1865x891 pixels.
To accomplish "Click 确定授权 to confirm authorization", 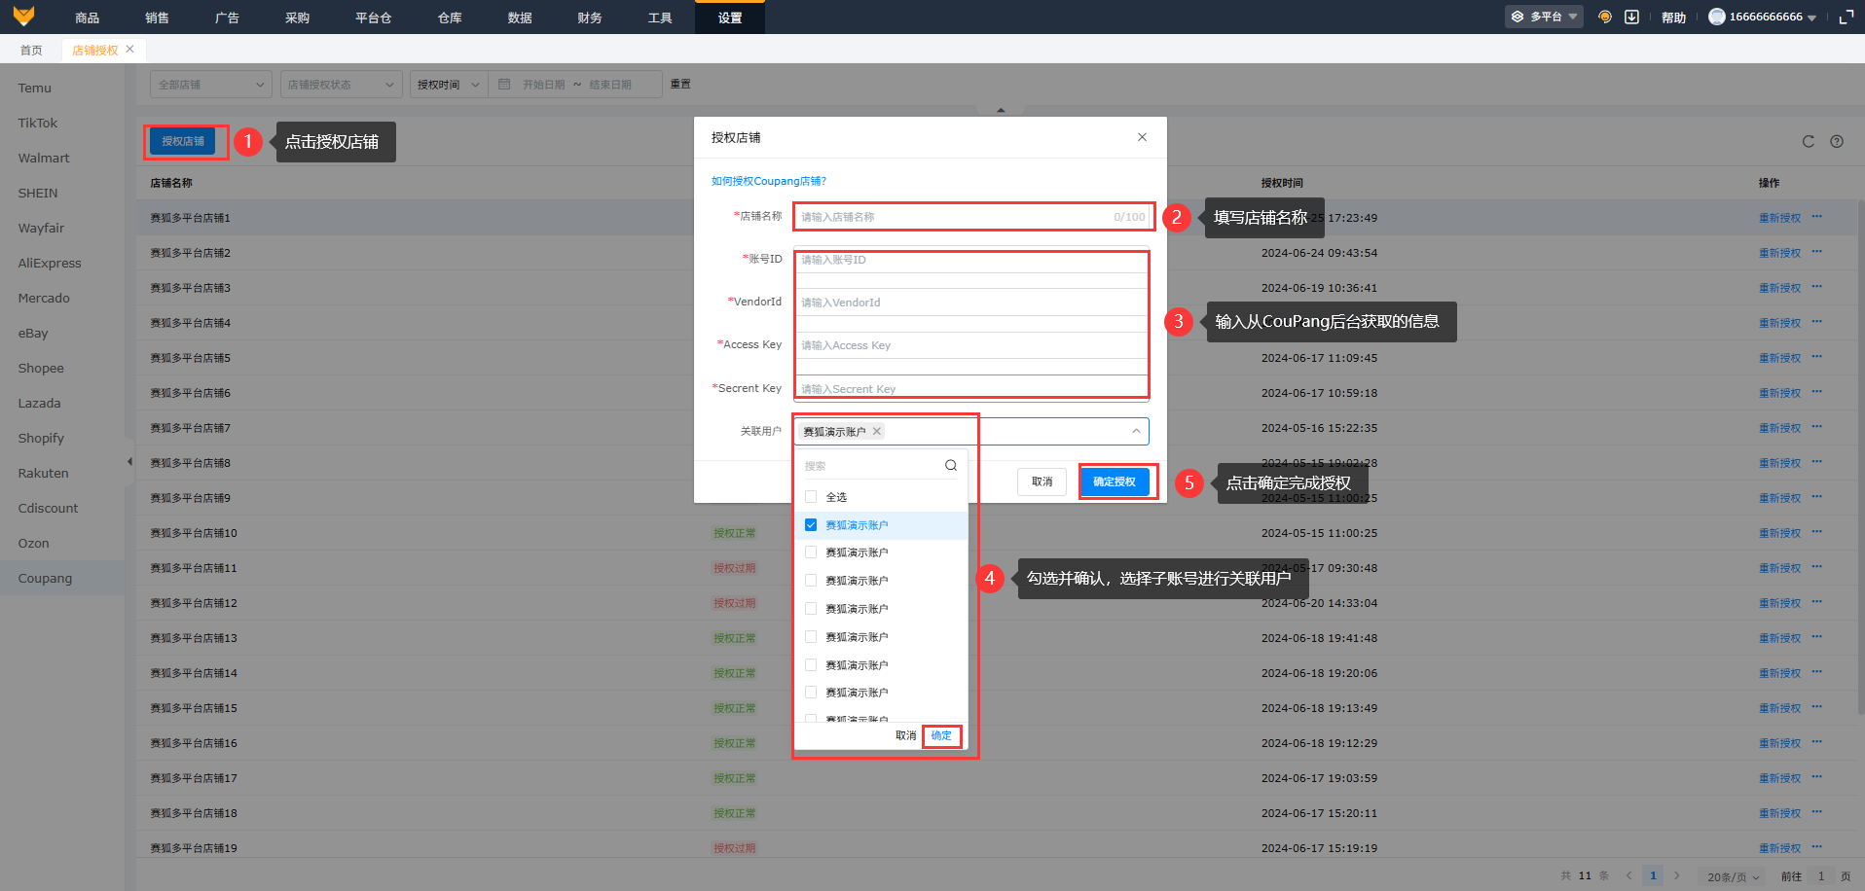I will click(x=1115, y=481).
